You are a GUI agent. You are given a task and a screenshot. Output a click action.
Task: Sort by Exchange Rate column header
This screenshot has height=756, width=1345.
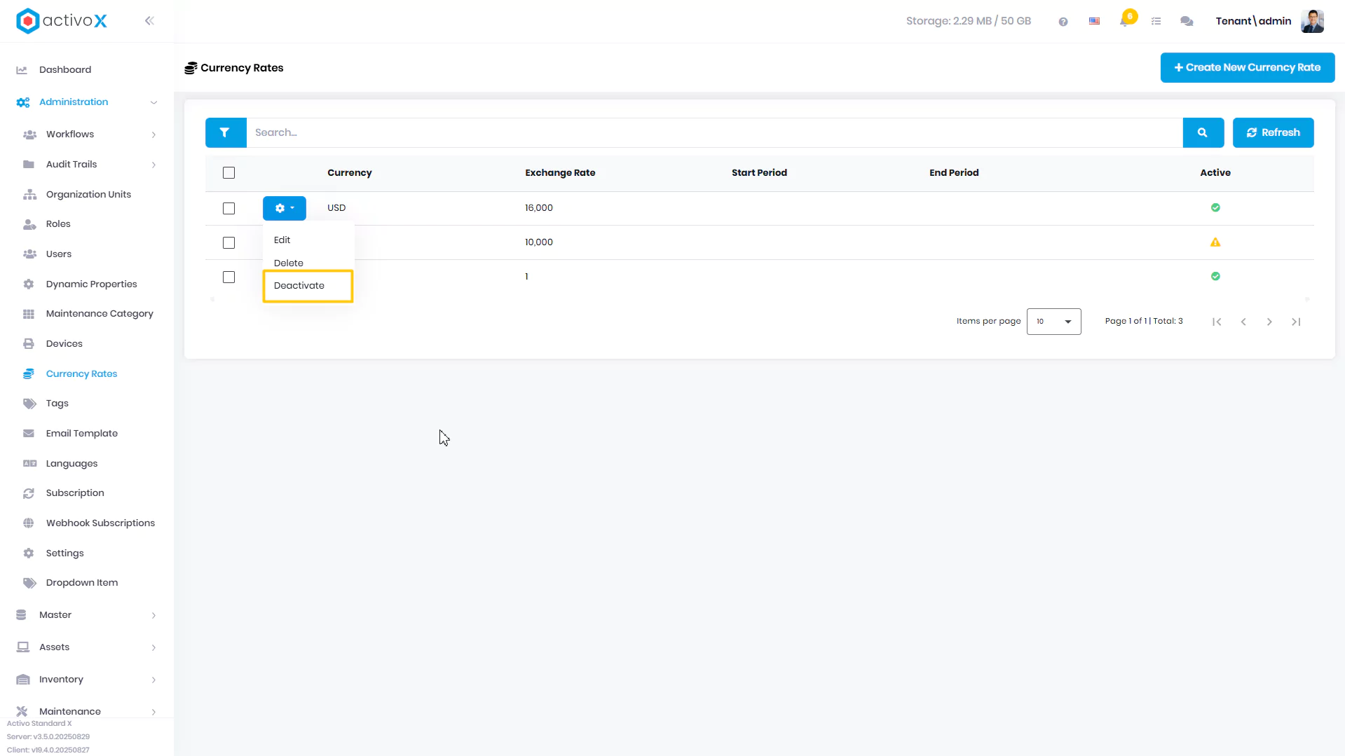(x=560, y=173)
